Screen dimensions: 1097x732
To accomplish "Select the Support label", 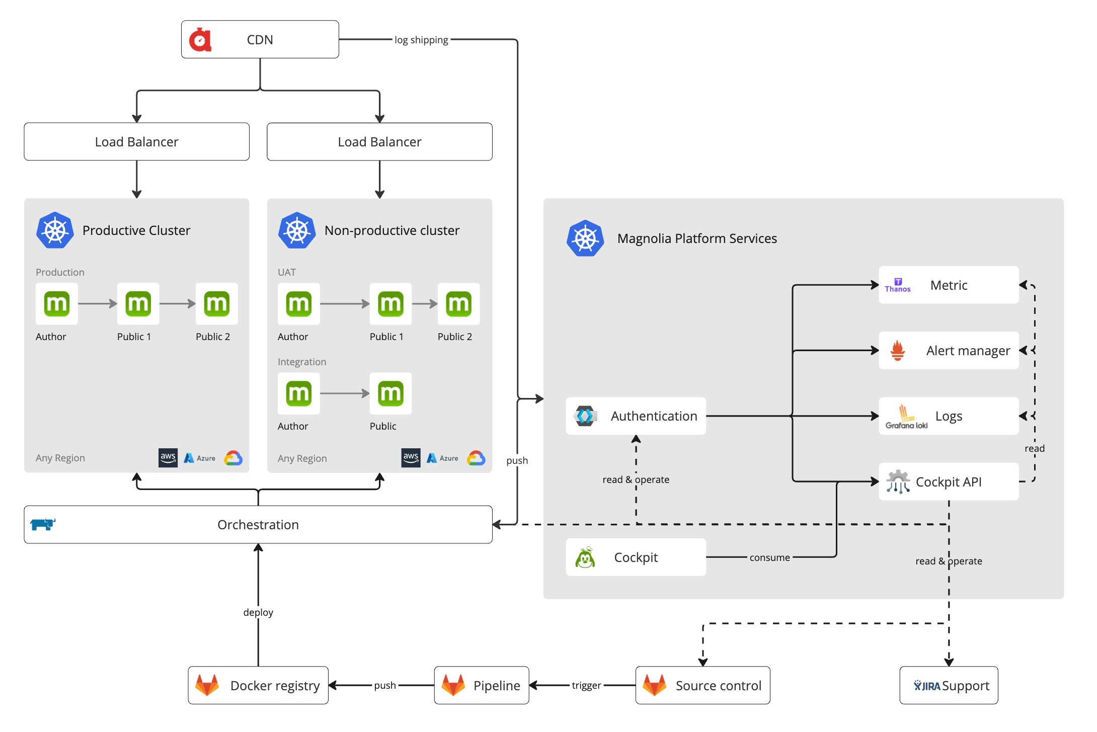I will 966,686.
